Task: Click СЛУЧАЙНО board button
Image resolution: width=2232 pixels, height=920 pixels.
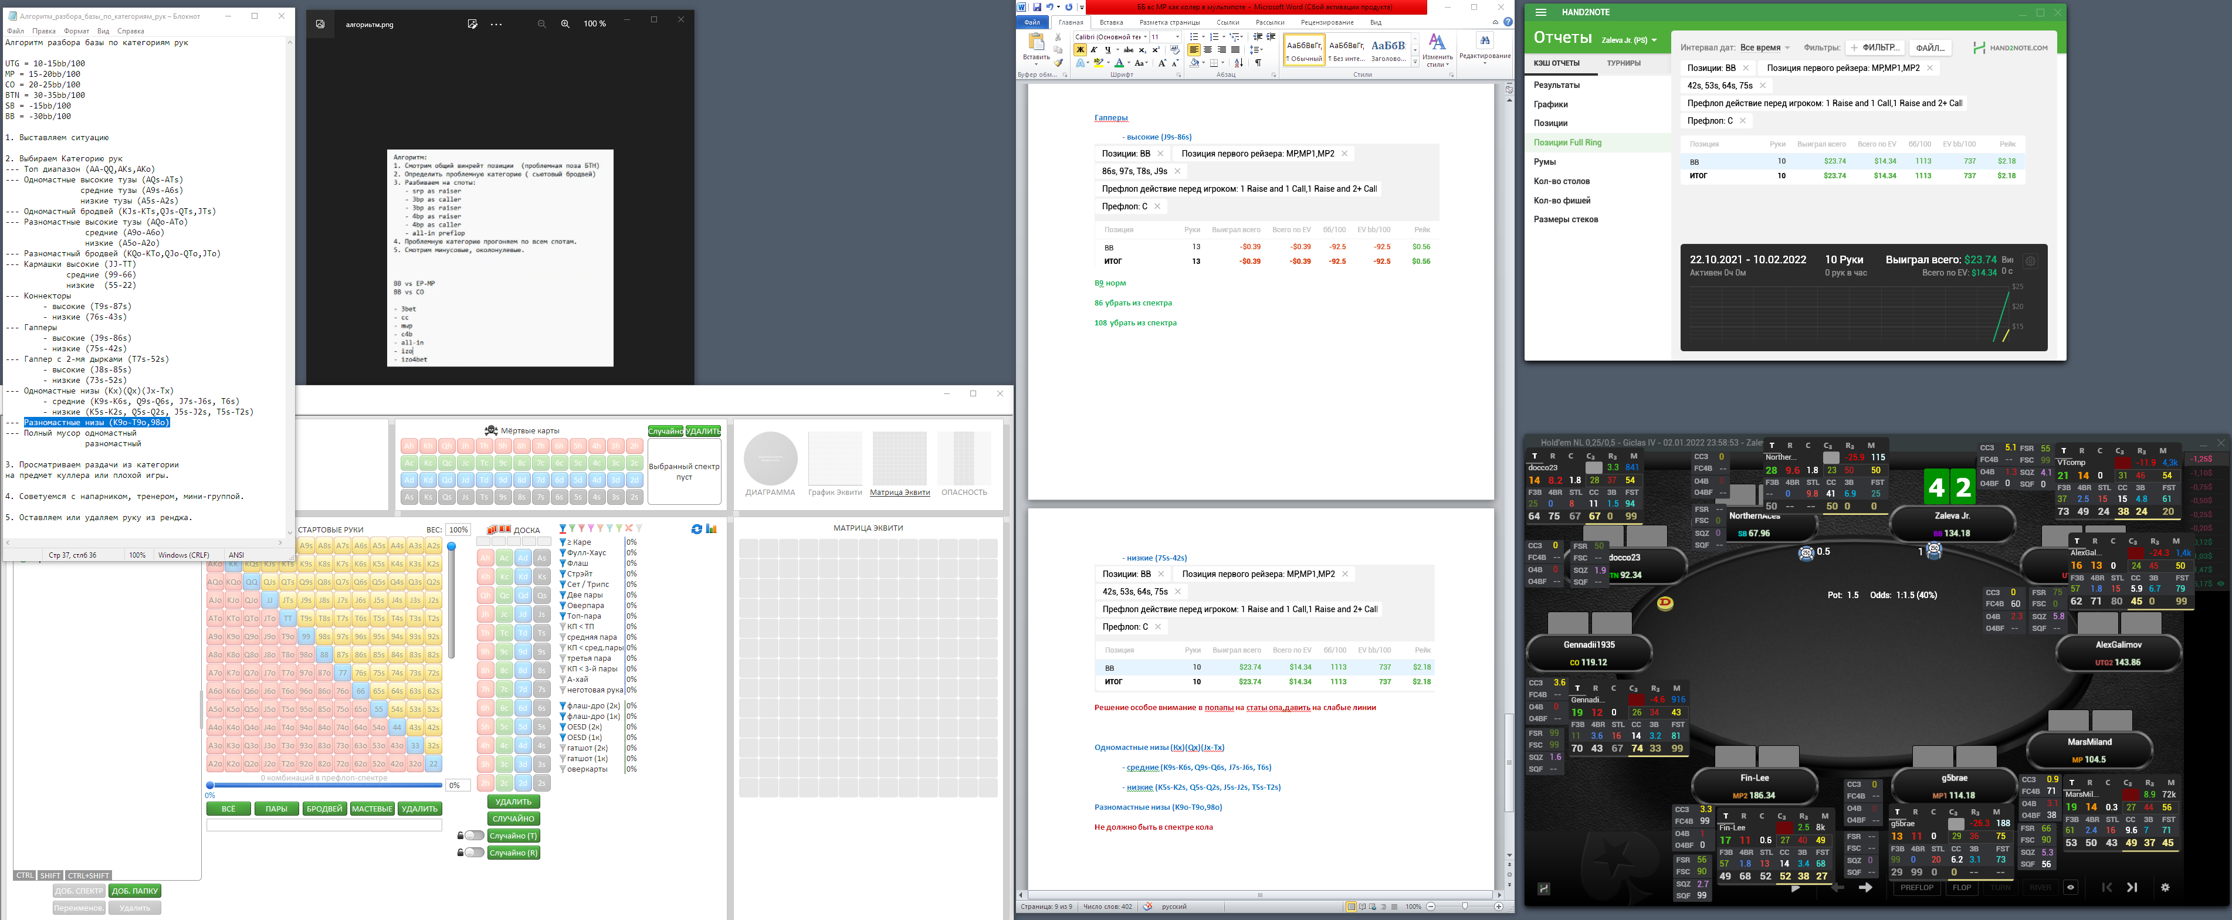Action: [x=513, y=818]
